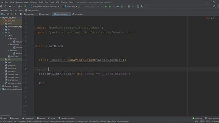Select the test folder in project tree

tap(8, 59)
